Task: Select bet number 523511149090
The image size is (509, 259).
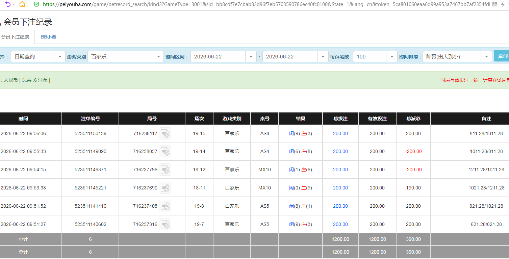Action: (91, 151)
